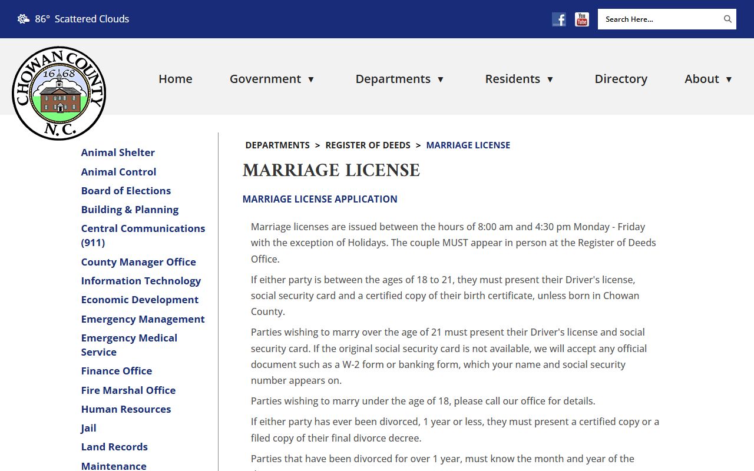The height and width of the screenshot is (471, 754).
Task: Open Building & Planning sidebar link
Action: [130, 210]
